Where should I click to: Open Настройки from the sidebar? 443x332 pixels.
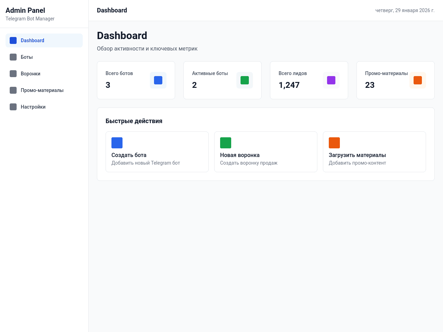click(x=44, y=107)
